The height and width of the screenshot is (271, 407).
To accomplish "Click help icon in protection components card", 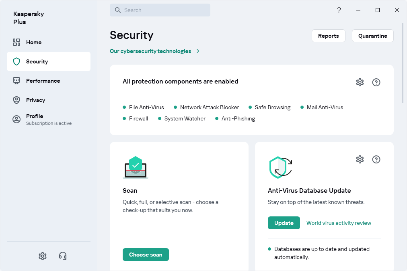I will tap(376, 82).
